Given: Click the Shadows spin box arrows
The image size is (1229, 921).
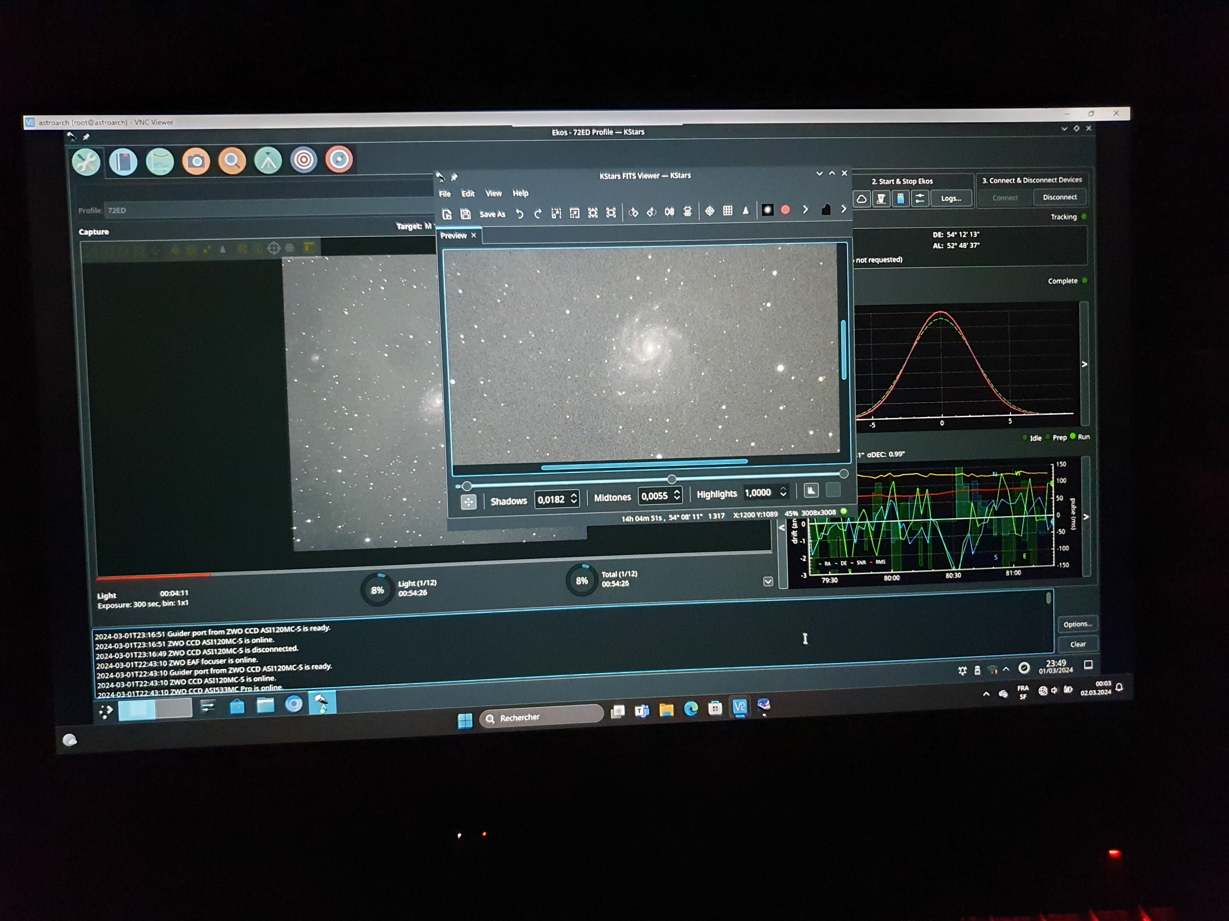Looking at the screenshot, I should 574,499.
